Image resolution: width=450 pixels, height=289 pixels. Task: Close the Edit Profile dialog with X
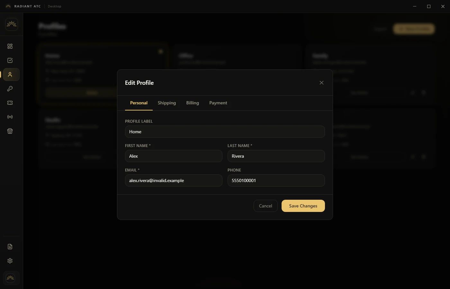321,83
